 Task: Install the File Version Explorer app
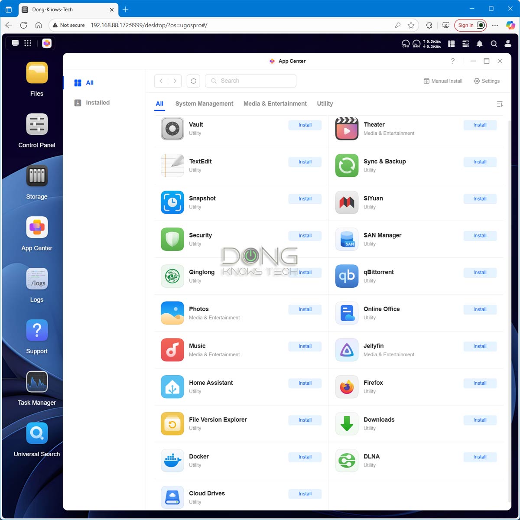(305, 420)
